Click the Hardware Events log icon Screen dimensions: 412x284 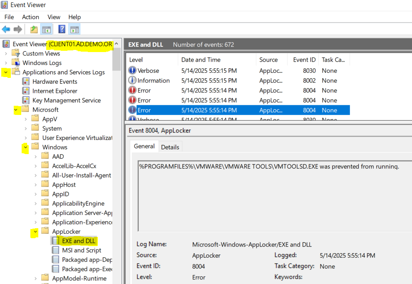(x=26, y=82)
